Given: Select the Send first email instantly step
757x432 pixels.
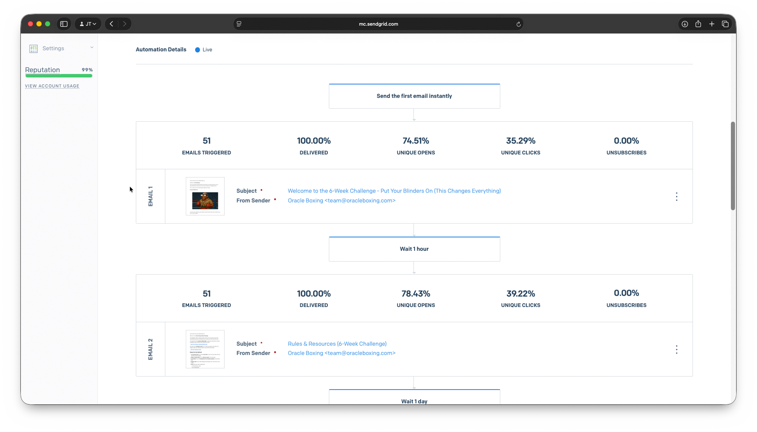Looking at the screenshot, I should (x=414, y=96).
